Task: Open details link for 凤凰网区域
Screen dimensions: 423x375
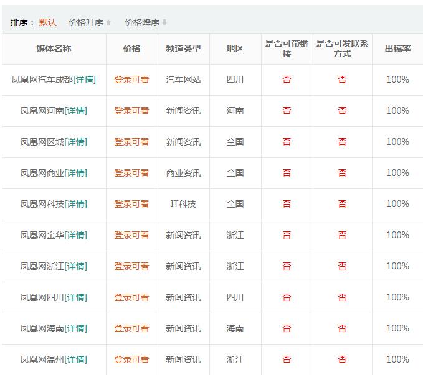Action: click(x=76, y=142)
